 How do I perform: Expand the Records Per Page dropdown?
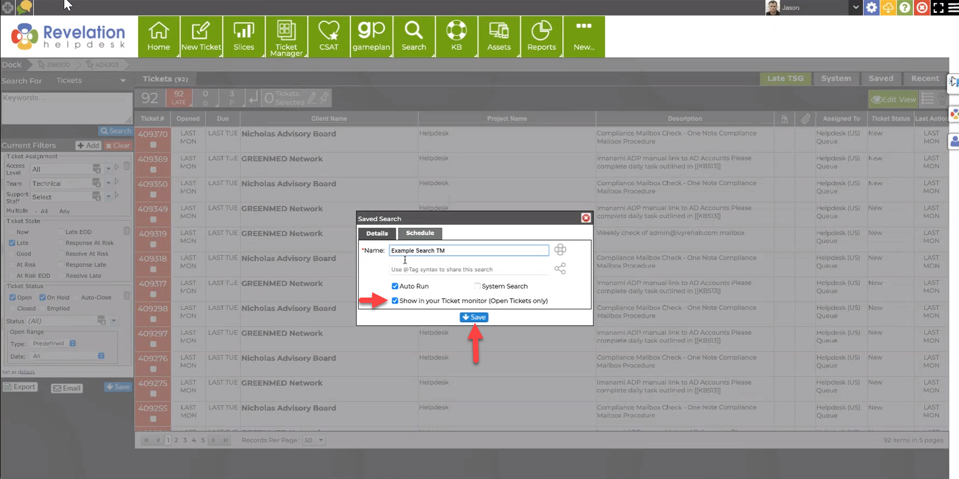click(x=314, y=440)
